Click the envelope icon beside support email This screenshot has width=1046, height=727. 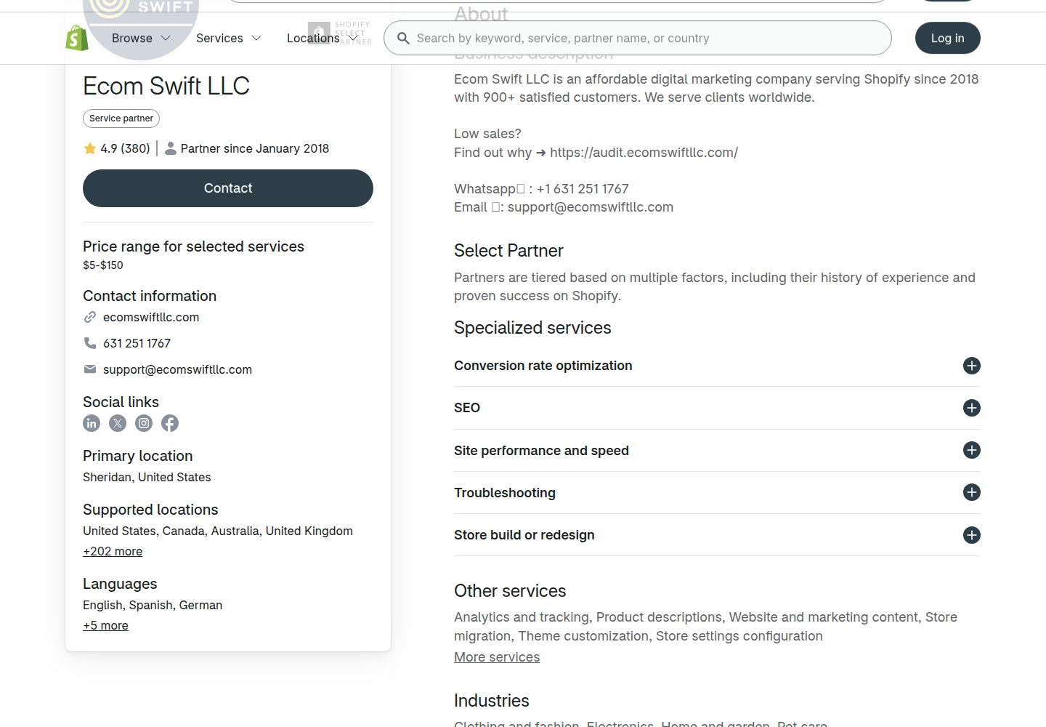point(90,369)
